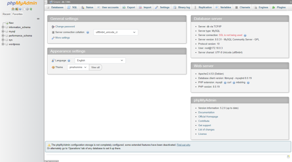
Task: Select the New item in database tree
Action: pos(11,23)
